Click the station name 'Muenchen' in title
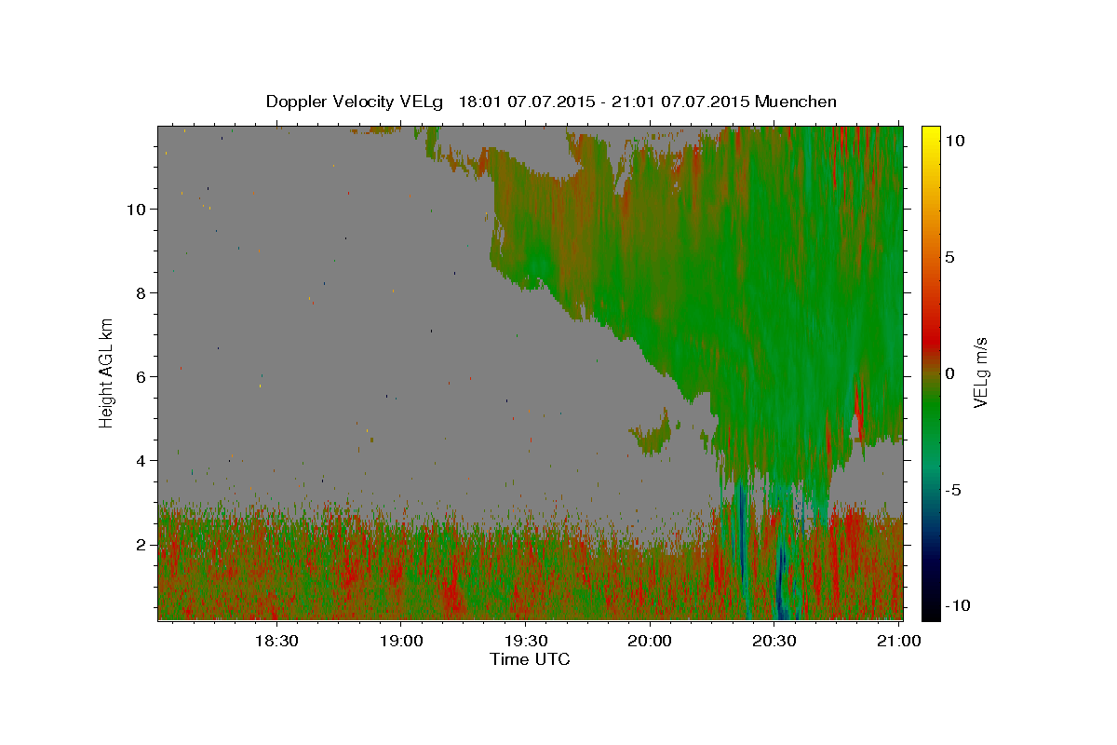This screenshot has height=745, width=1117. [796, 102]
